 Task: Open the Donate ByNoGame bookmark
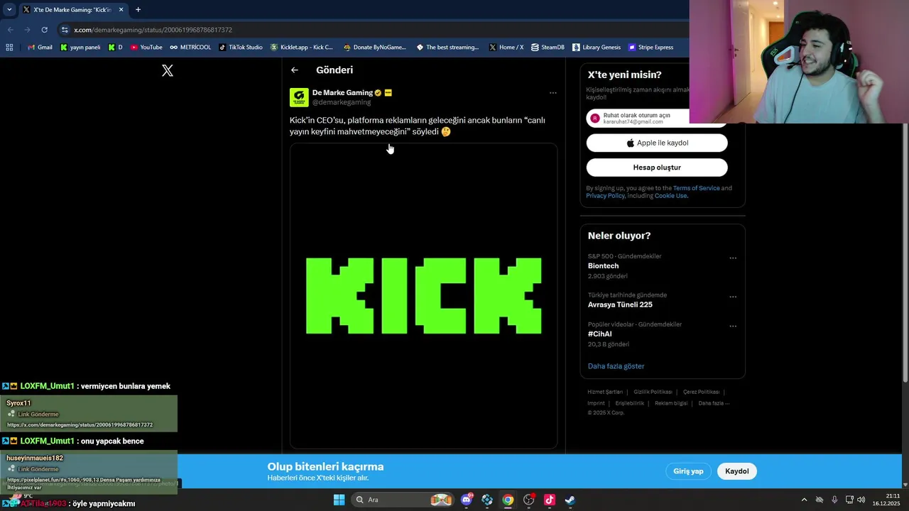click(x=374, y=48)
